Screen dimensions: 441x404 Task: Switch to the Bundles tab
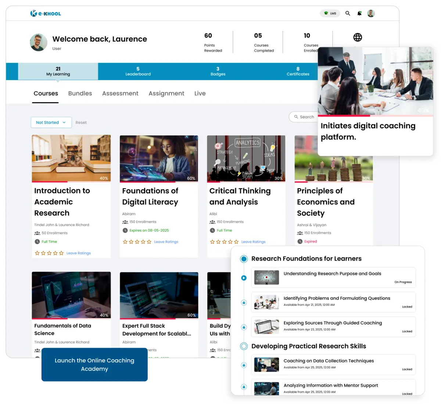click(x=80, y=93)
